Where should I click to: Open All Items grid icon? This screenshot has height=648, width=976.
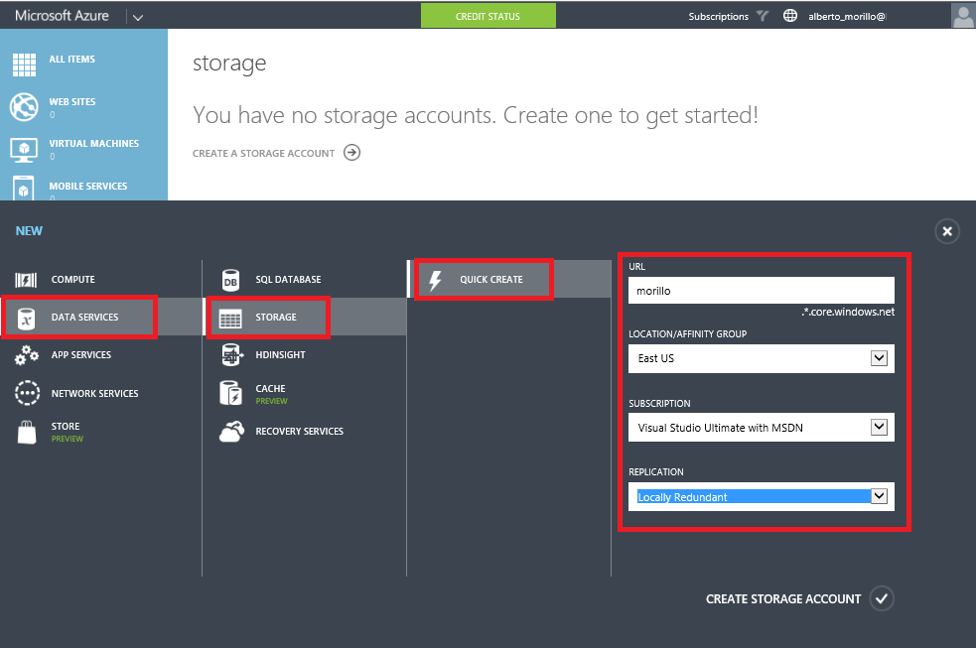coord(24,65)
